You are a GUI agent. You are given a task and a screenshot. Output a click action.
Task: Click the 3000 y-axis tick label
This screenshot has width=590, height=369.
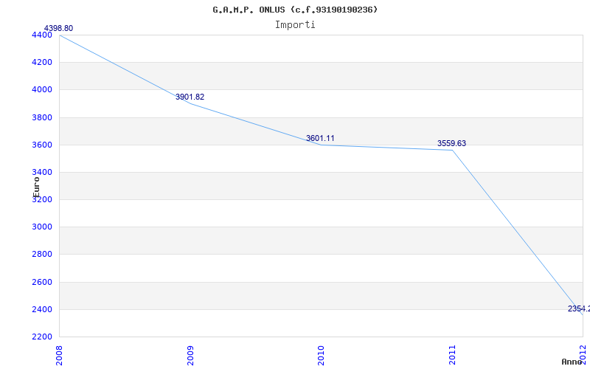pos(42,227)
